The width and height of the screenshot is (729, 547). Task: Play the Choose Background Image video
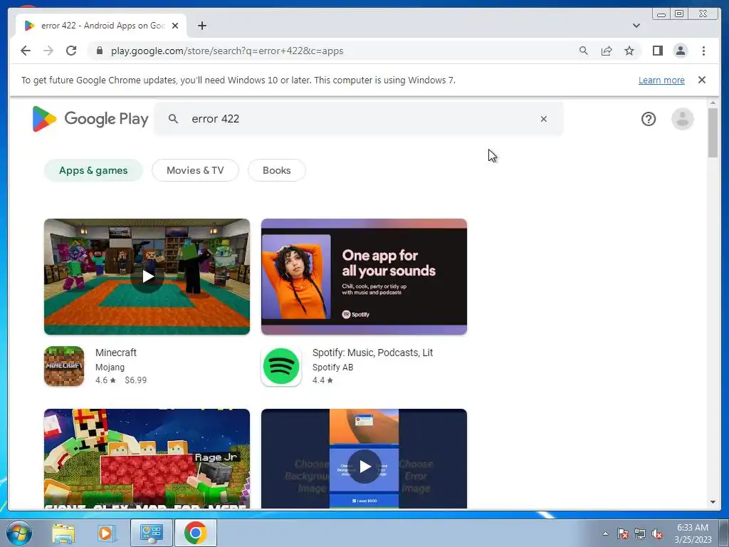(x=364, y=467)
